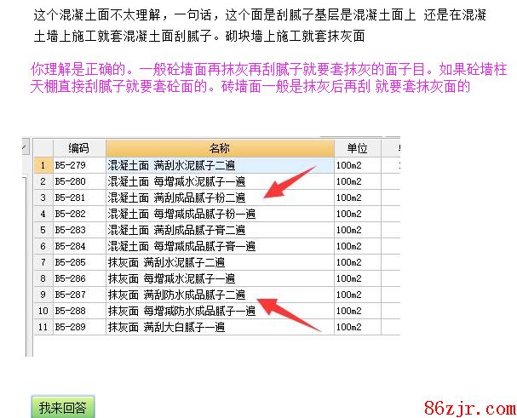Image resolution: width=517 pixels, height=418 pixels.
Task: Select code cell B5-279
Action: pos(78,164)
